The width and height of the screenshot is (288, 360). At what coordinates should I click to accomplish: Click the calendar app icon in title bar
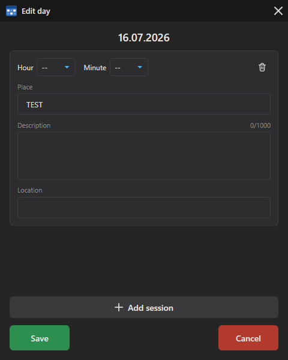[11, 11]
